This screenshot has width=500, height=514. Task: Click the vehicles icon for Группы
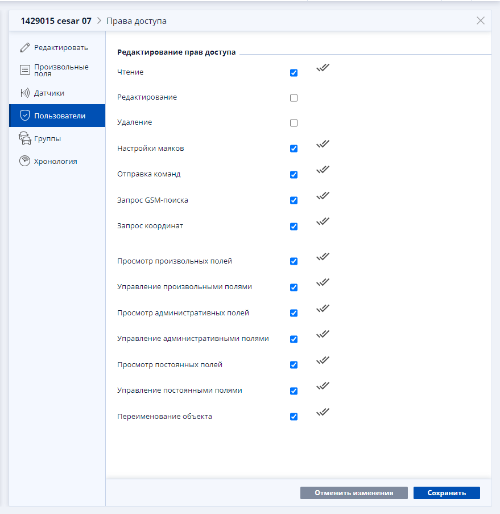[25, 138]
